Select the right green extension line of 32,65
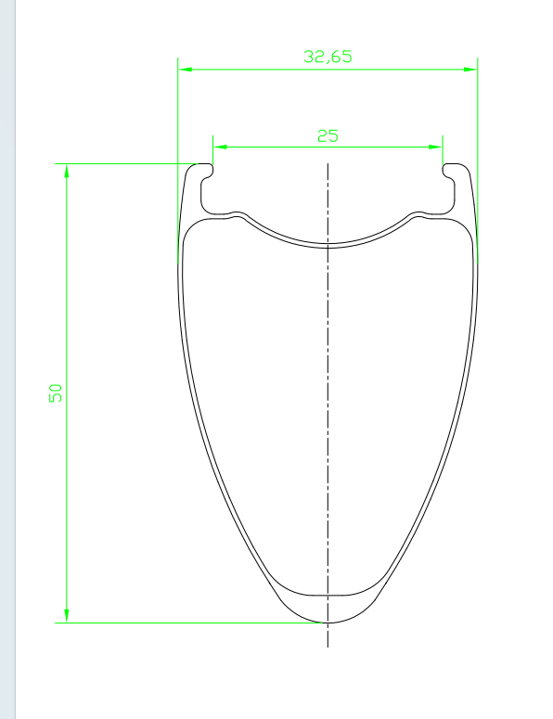Image resolution: width=553 pixels, height=719 pixels. (477, 160)
